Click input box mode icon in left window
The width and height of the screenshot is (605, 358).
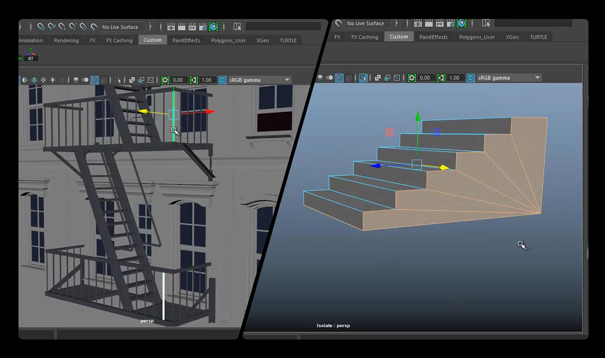(x=237, y=27)
